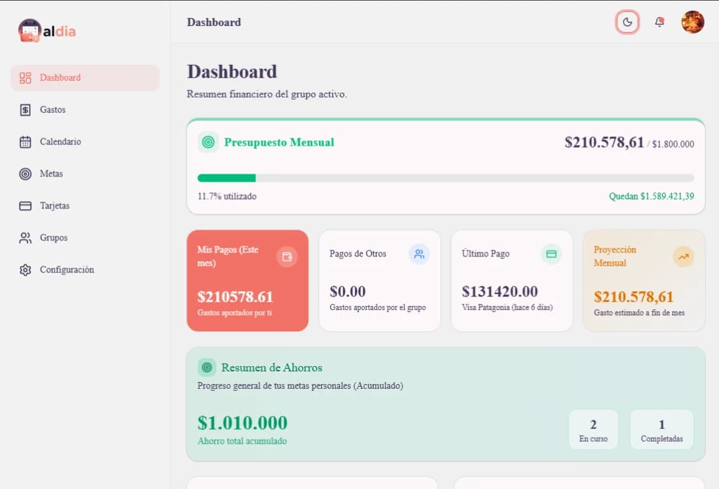This screenshot has width=719, height=489.
Task: Click the Calendario calendar icon
Action: click(x=25, y=142)
